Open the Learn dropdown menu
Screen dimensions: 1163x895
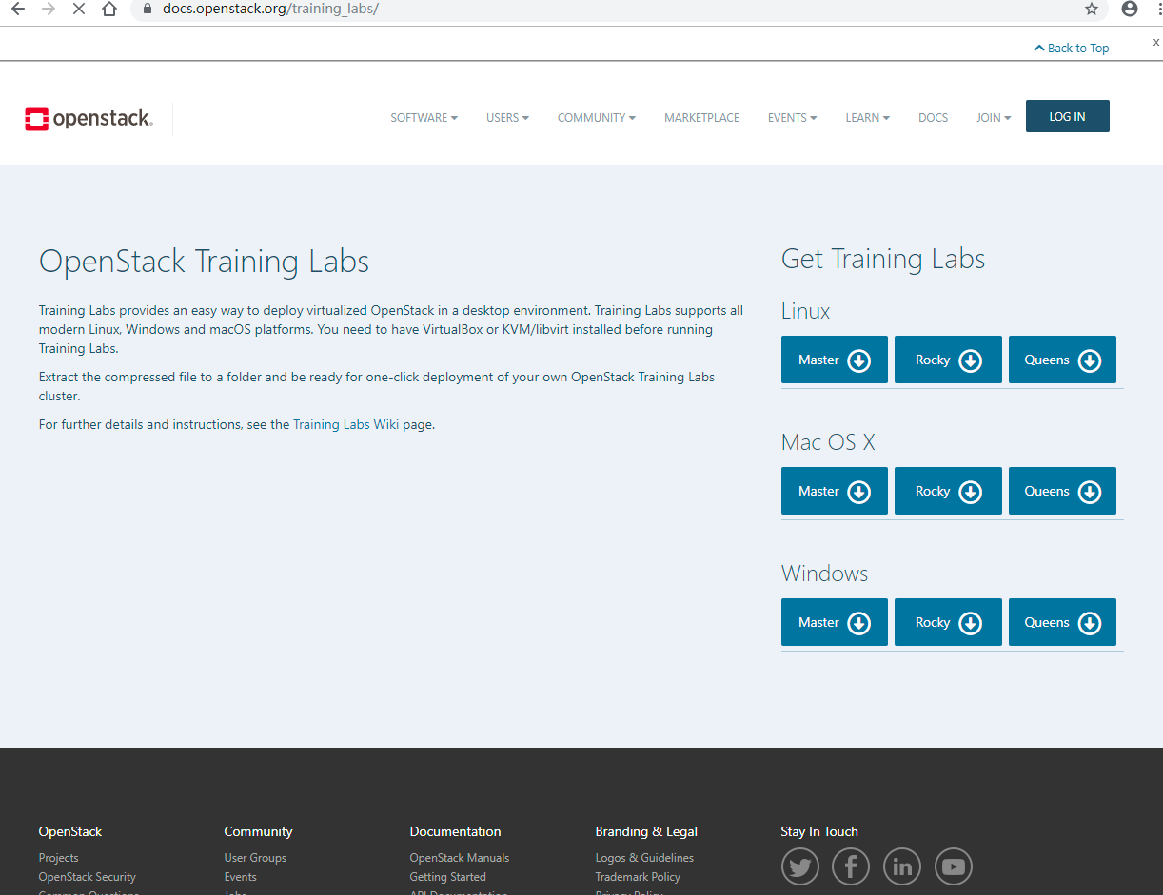tap(867, 118)
